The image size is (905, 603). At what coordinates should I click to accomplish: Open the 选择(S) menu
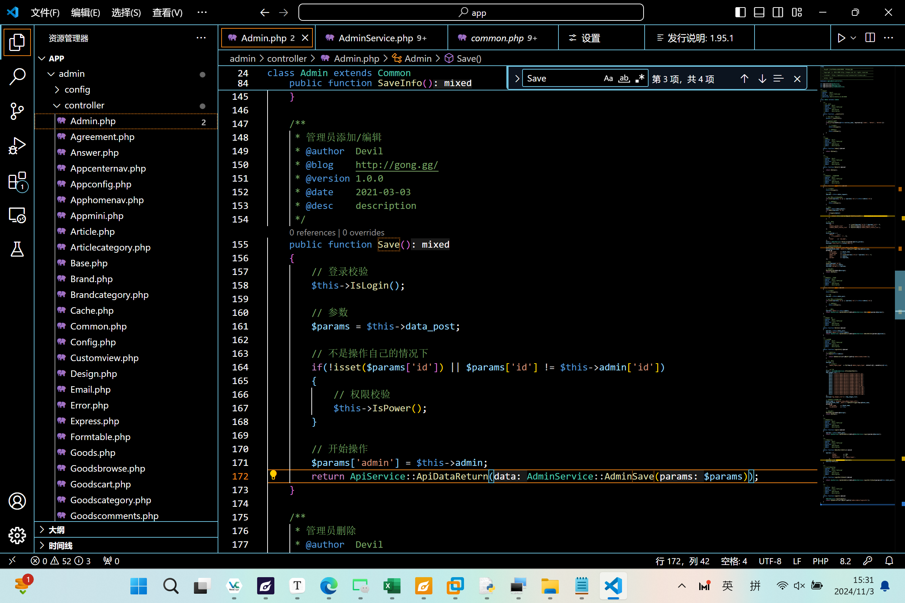[126, 13]
